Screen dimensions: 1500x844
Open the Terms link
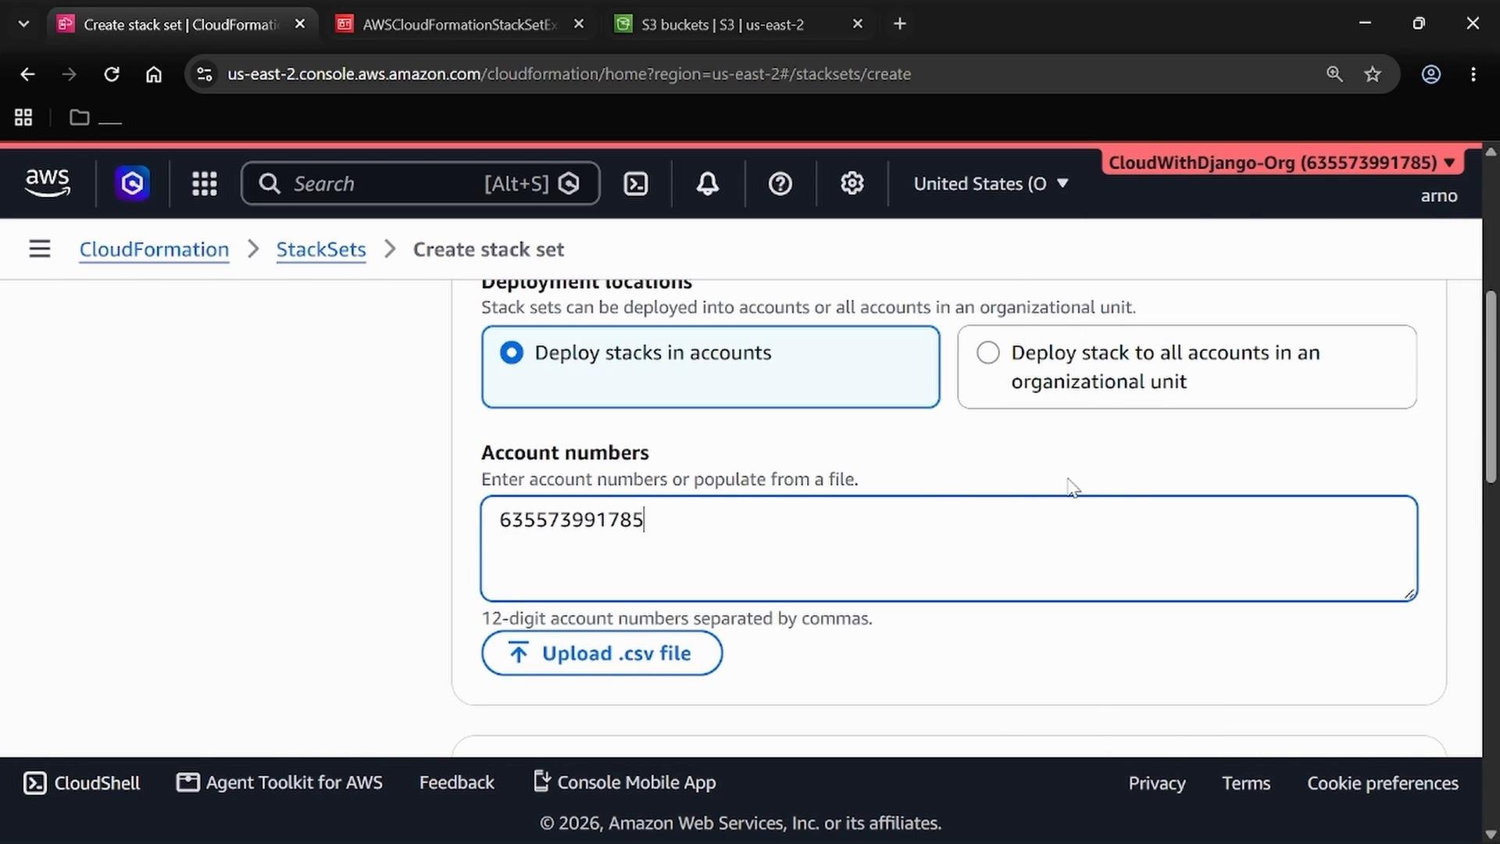[x=1246, y=783]
